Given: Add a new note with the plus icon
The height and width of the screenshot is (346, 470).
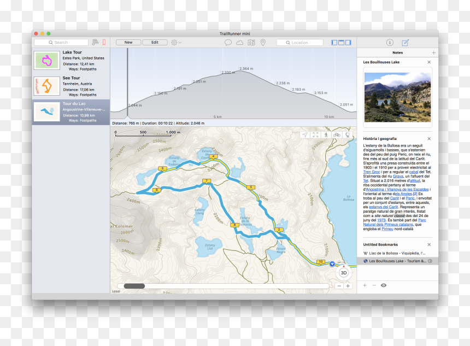Looking at the screenshot, I should [x=433, y=53].
